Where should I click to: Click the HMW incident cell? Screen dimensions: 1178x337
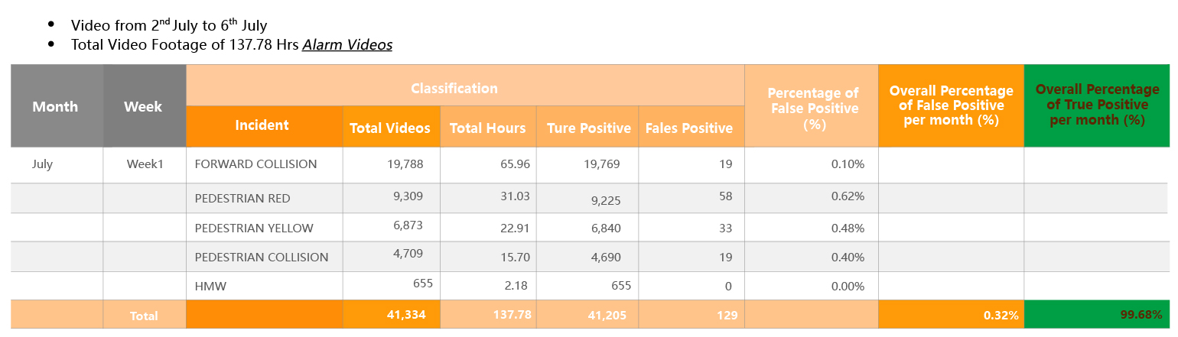211,287
